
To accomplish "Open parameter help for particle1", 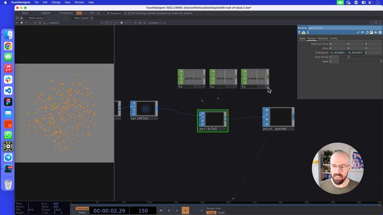I will pyautogui.click(x=299, y=32).
